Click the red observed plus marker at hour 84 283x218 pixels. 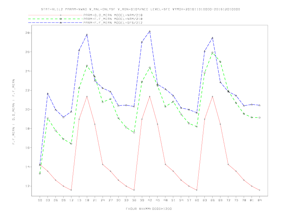[259, 190]
